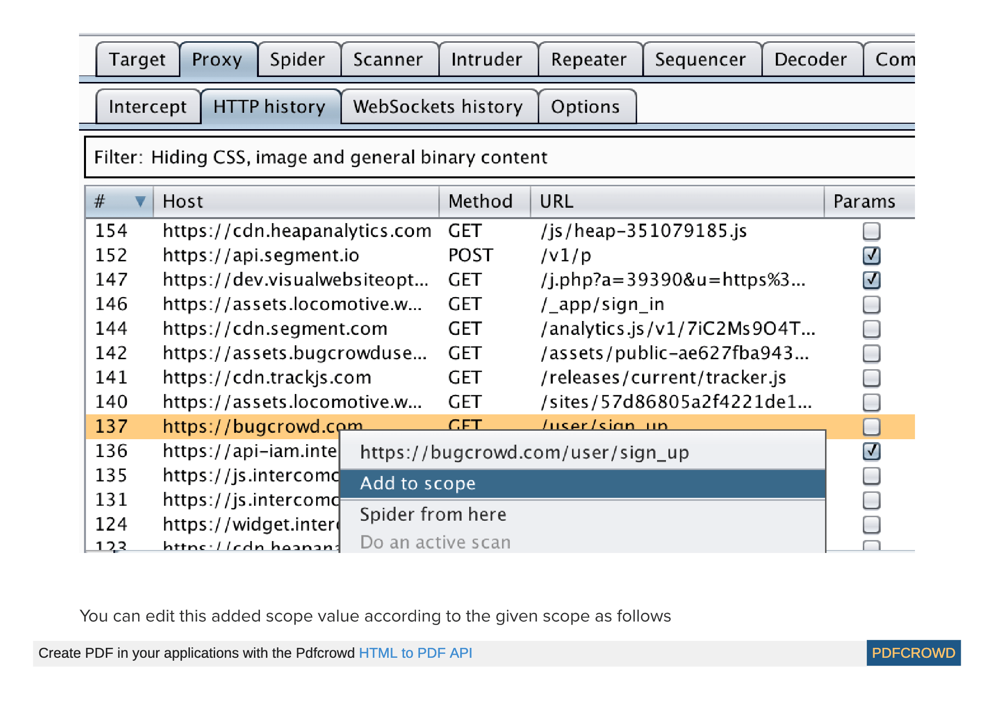994x703 pixels.
Task: Switch to the Spider tab
Action: point(297,59)
